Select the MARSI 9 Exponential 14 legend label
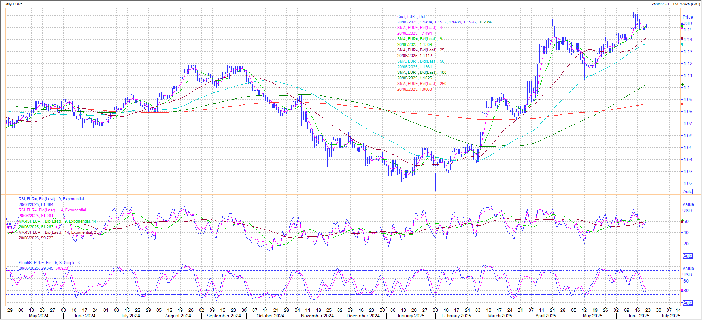702x320 pixels. [x=57, y=221]
